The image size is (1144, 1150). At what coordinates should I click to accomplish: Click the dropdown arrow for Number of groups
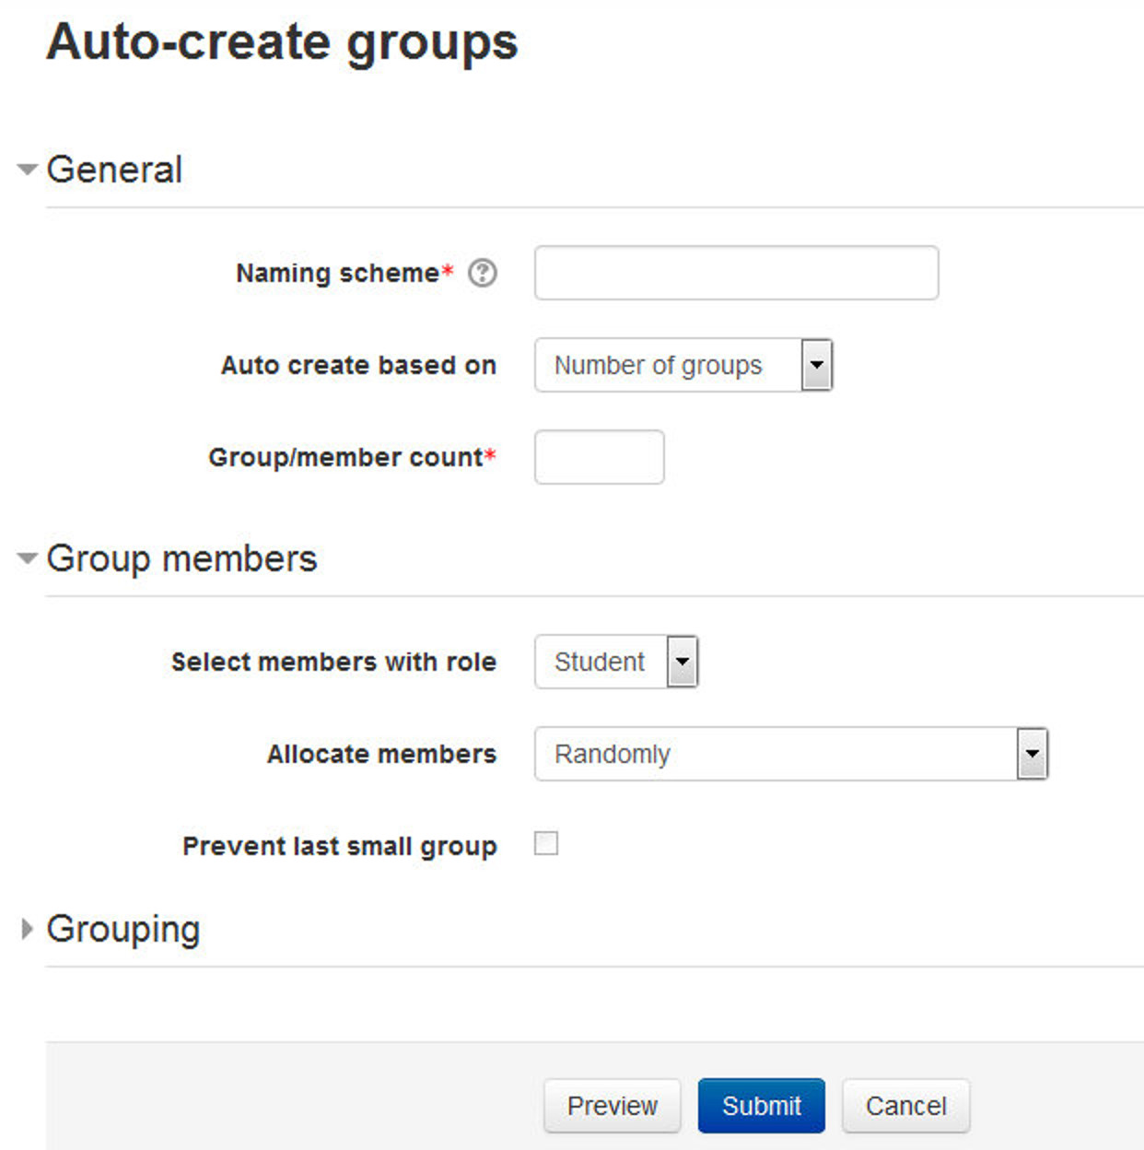point(816,365)
